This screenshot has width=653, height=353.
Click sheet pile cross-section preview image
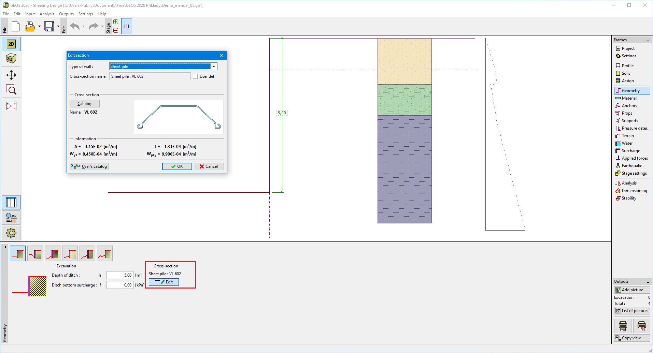pos(179,117)
